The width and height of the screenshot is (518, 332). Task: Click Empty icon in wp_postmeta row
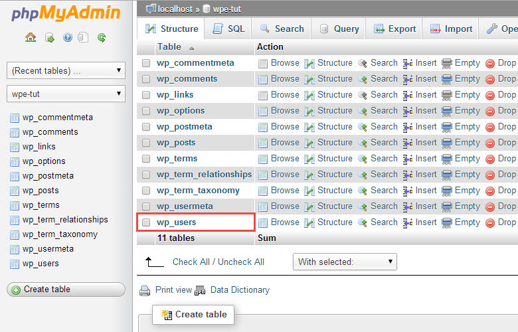coord(447,127)
